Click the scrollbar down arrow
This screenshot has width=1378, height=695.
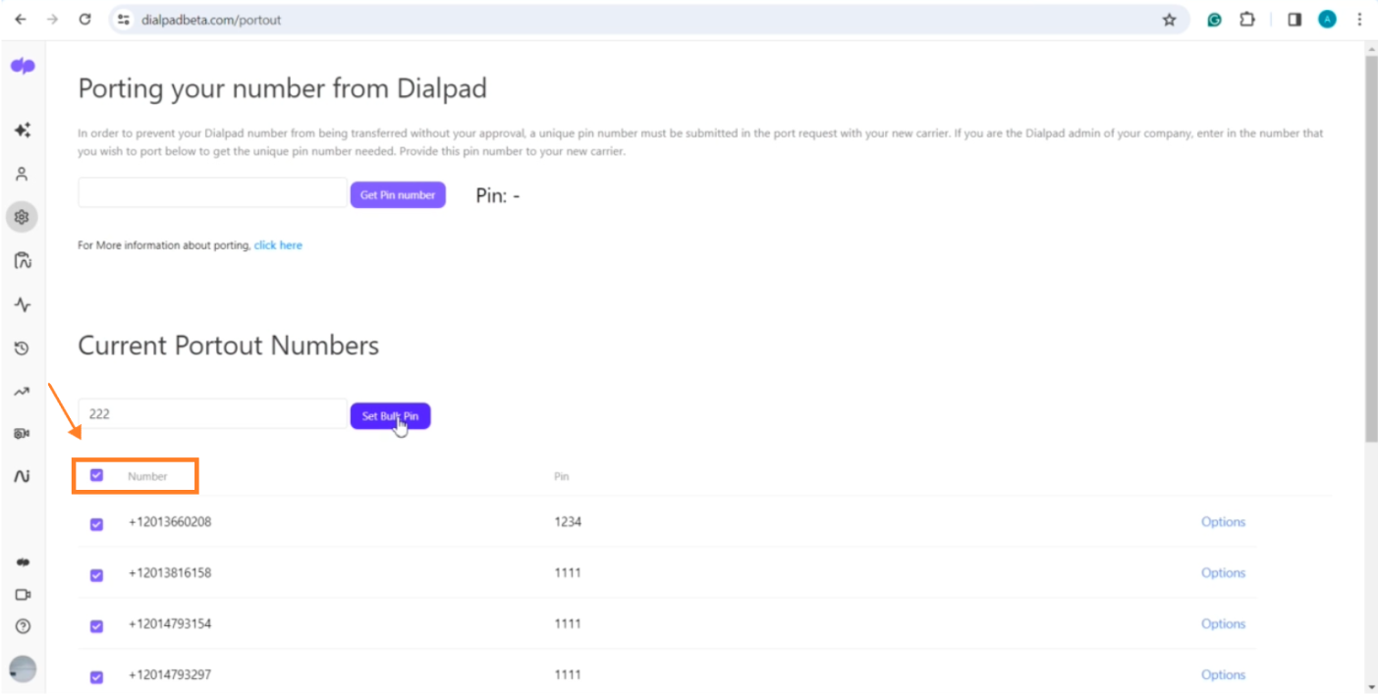(1370, 686)
